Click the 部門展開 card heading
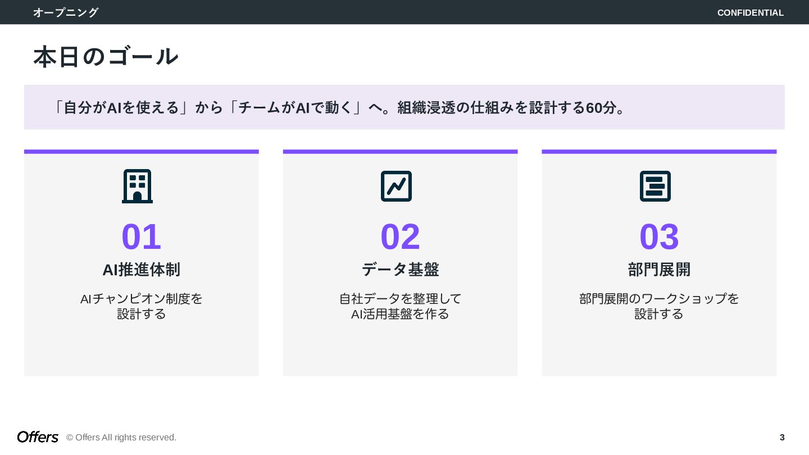The image size is (809, 455). pyautogui.click(x=659, y=270)
